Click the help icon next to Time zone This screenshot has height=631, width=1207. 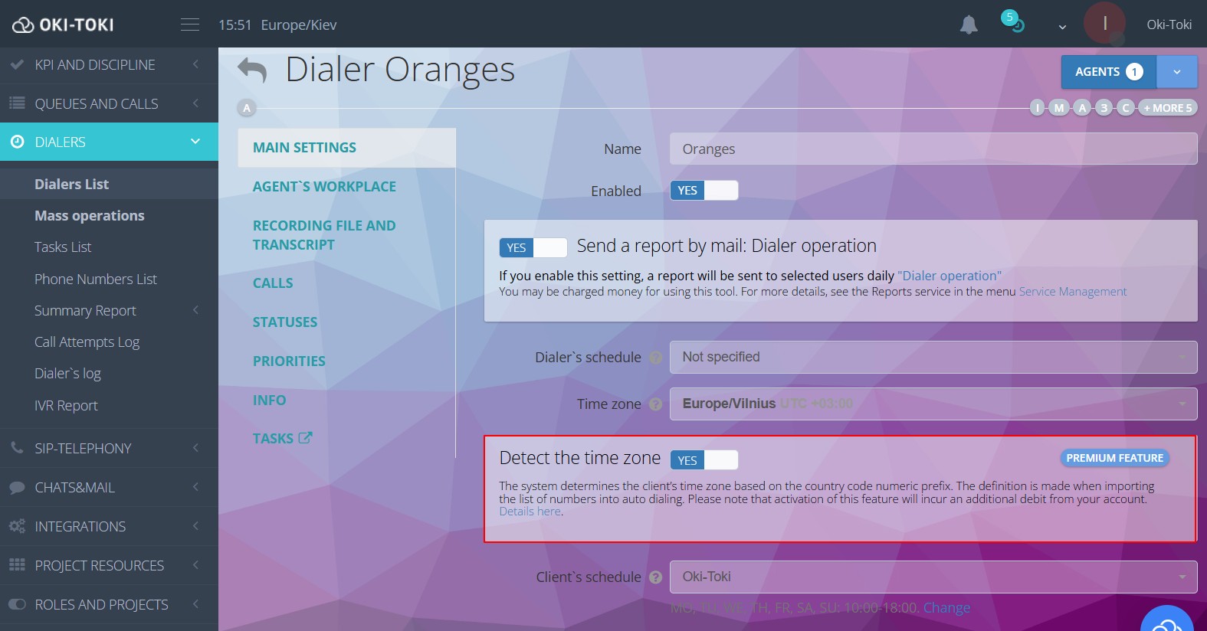pyautogui.click(x=655, y=404)
